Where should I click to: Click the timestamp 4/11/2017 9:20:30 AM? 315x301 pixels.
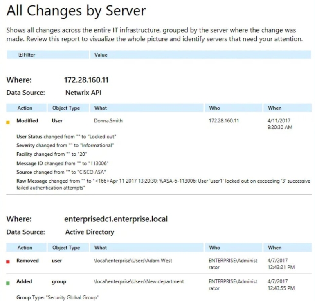280,124
